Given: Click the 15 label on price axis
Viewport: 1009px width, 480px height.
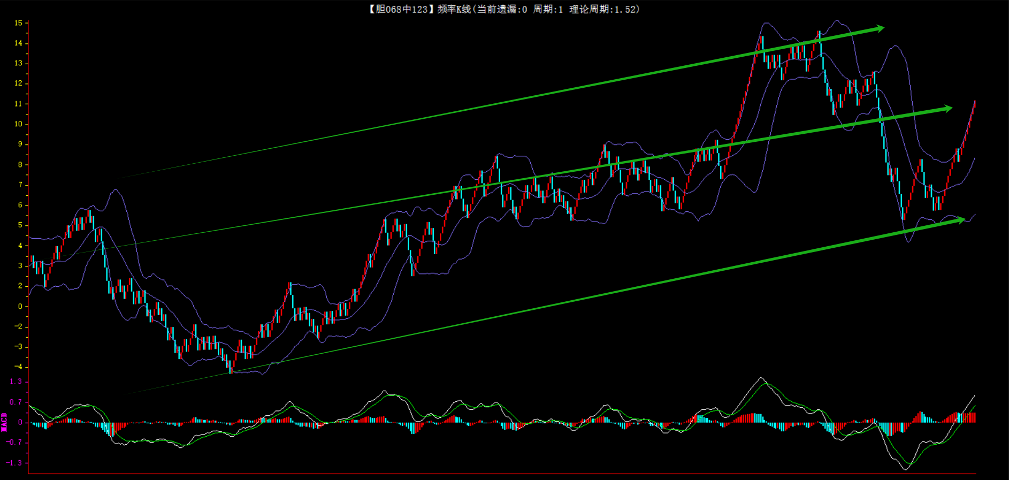Looking at the screenshot, I should 19,23.
